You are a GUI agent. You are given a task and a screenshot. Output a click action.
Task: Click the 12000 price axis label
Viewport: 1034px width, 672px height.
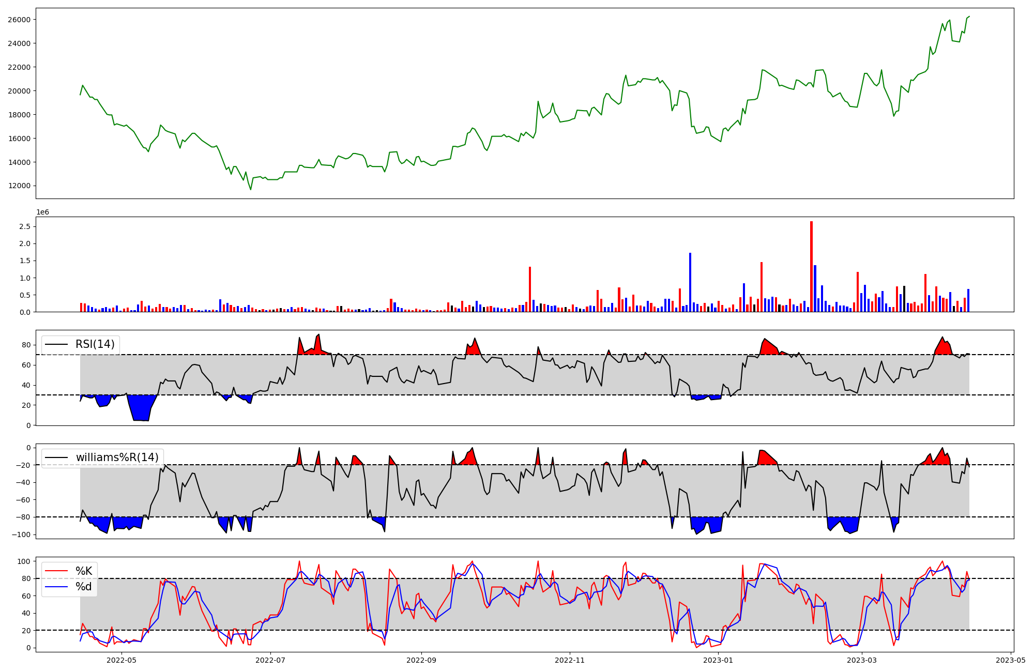pos(19,186)
